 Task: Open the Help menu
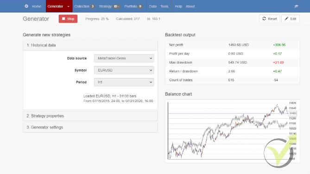(x=178, y=6)
